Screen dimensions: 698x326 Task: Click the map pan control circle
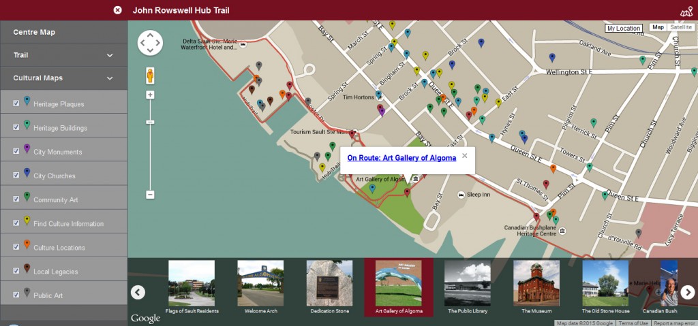pyautogui.click(x=150, y=43)
